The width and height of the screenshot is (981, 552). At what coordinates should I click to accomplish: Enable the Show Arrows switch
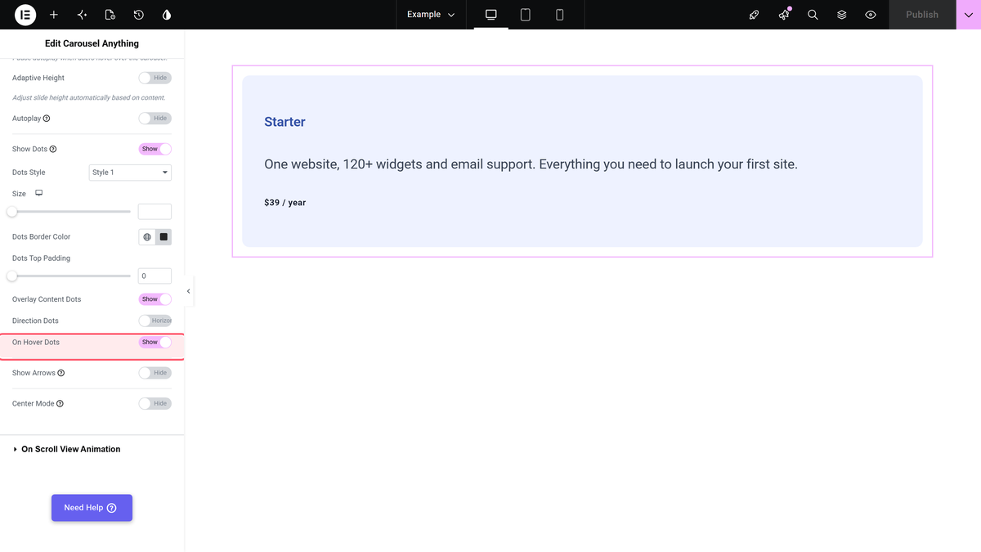click(x=155, y=373)
